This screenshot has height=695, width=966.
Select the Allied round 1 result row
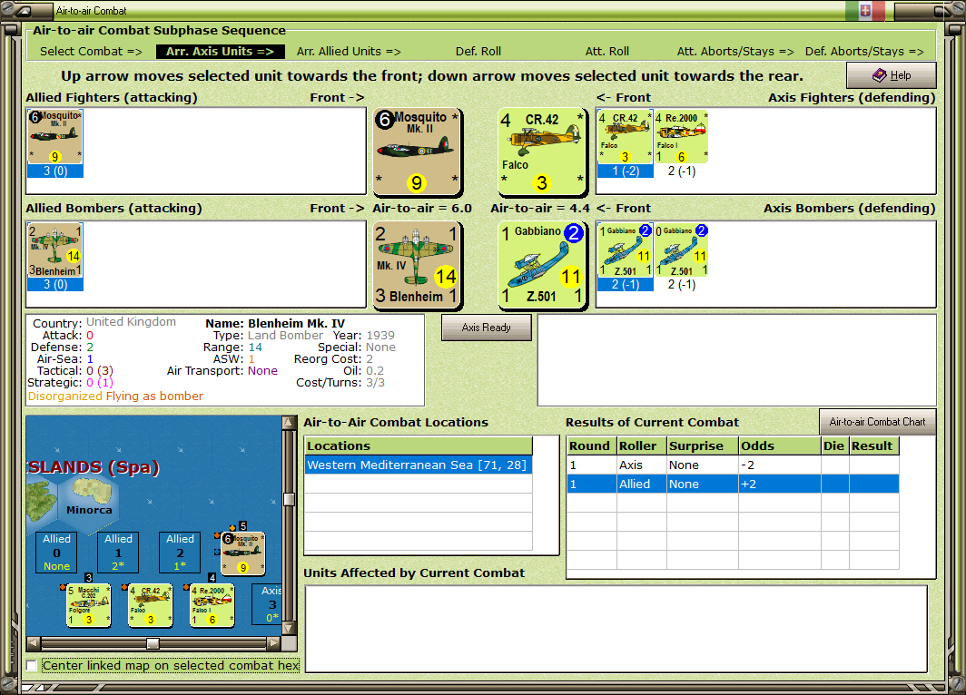(733, 484)
